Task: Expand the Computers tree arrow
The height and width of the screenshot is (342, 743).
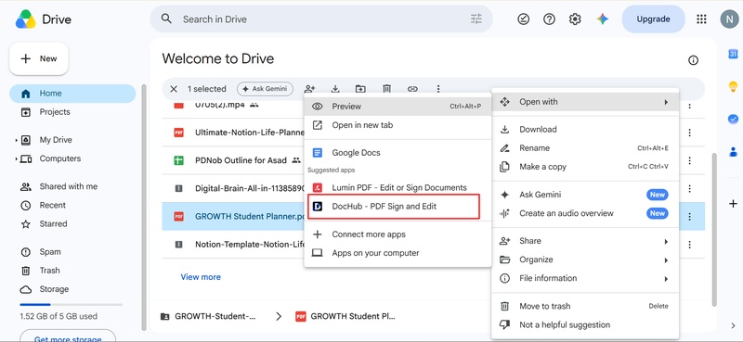Action: tap(16, 158)
